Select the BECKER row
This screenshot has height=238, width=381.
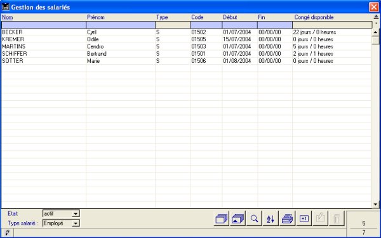(x=186, y=32)
